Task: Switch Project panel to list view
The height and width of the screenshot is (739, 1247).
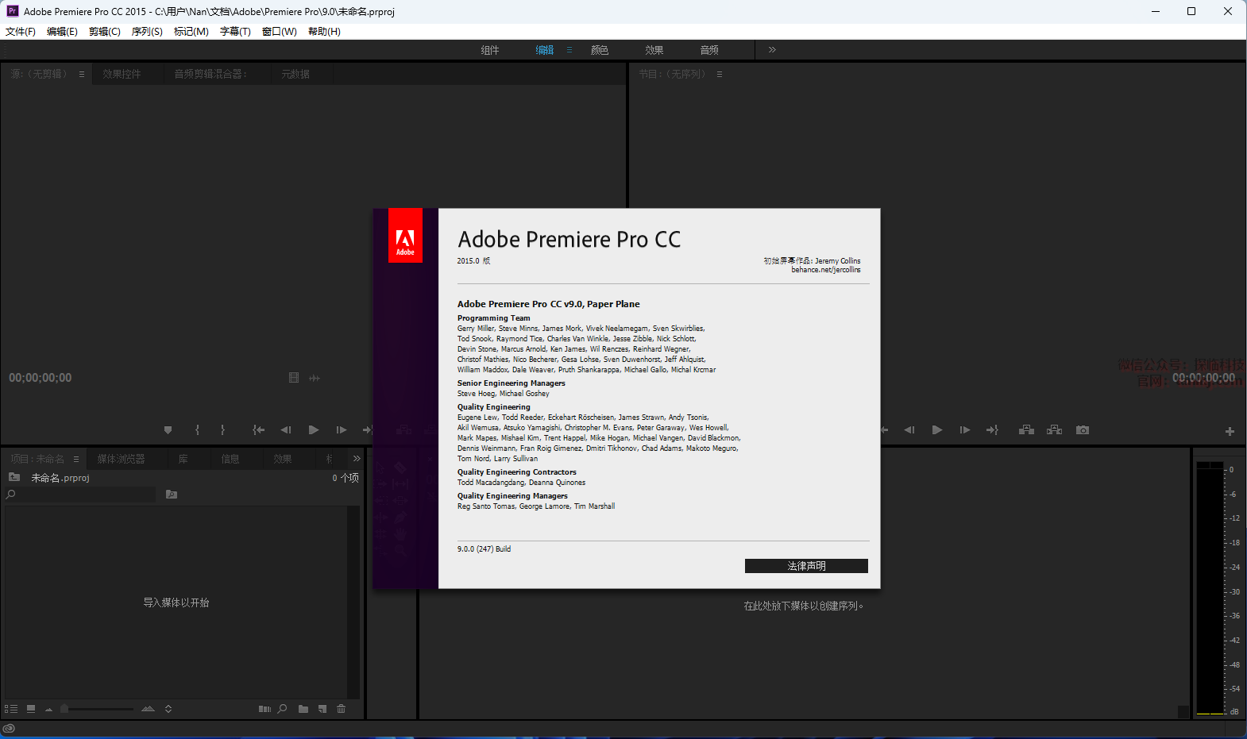Action: pyautogui.click(x=11, y=709)
